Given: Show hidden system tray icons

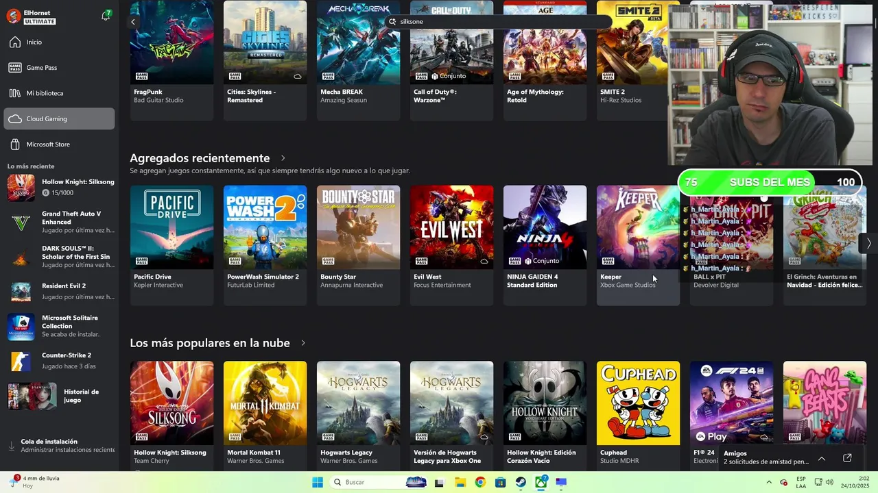Looking at the screenshot, I should tap(769, 483).
